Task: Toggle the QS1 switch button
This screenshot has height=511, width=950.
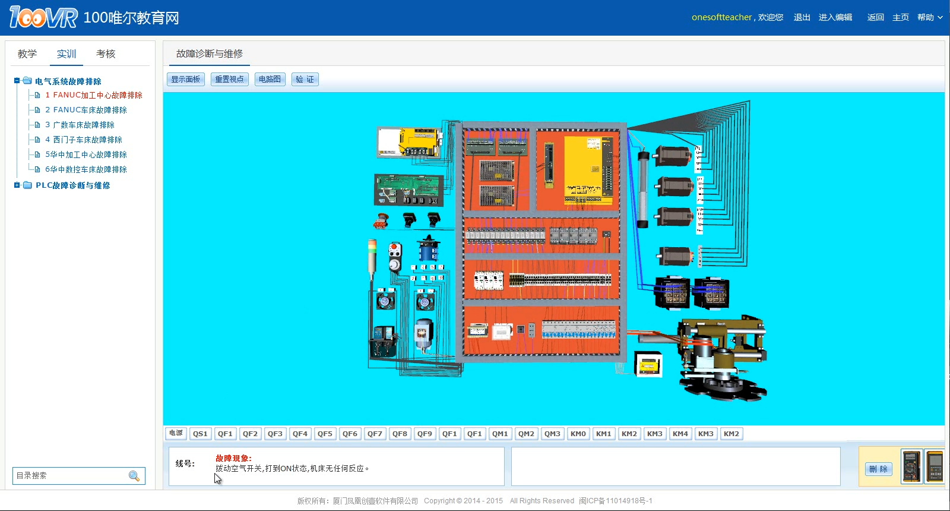Action: tap(200, 434)
